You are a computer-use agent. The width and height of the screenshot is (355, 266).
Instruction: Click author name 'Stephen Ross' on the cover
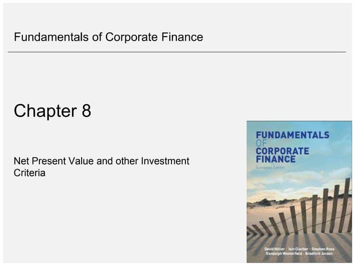[x=323, y=249]
